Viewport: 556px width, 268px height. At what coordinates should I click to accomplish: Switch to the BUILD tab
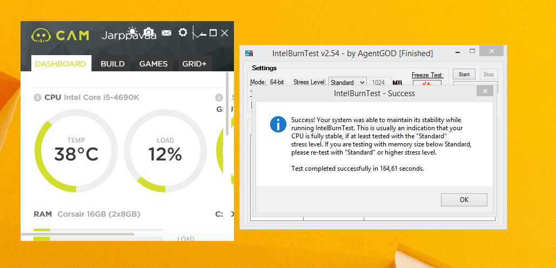113,63
